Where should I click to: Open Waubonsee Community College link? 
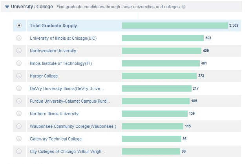click(x=73, y=126)
